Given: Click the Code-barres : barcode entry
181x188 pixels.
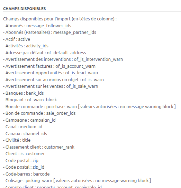Looking at the screenshot, I should click(26, 174).
